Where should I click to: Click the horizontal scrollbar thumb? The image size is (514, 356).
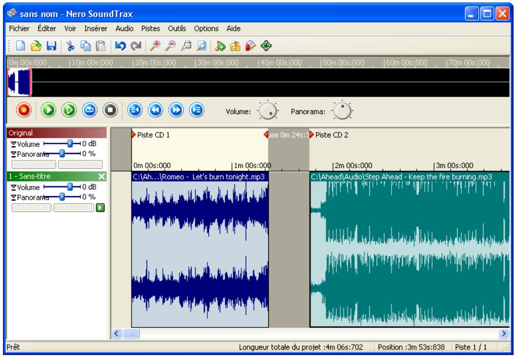[131, 334]
